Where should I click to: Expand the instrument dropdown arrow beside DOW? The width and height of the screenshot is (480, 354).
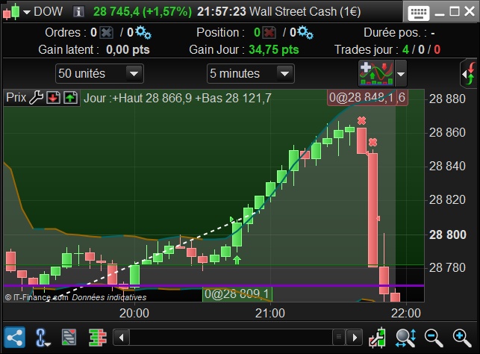(x=27, y=12)
